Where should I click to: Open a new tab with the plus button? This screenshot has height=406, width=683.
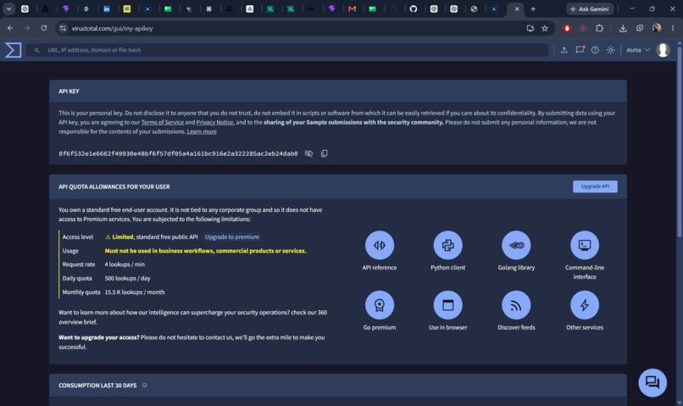coord(533,8)
